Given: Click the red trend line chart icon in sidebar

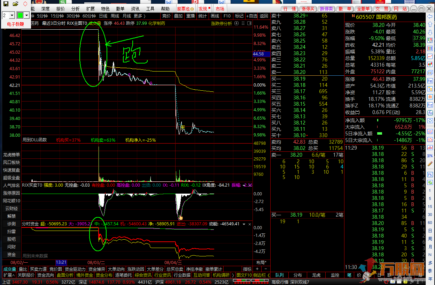Looking at the screenshot, I should point(430,57).
